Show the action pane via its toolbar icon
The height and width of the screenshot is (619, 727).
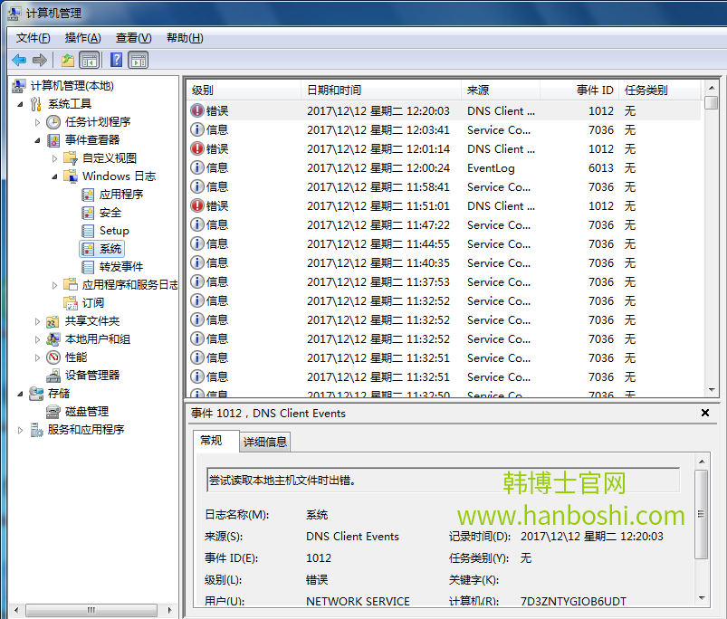point(136,60)
